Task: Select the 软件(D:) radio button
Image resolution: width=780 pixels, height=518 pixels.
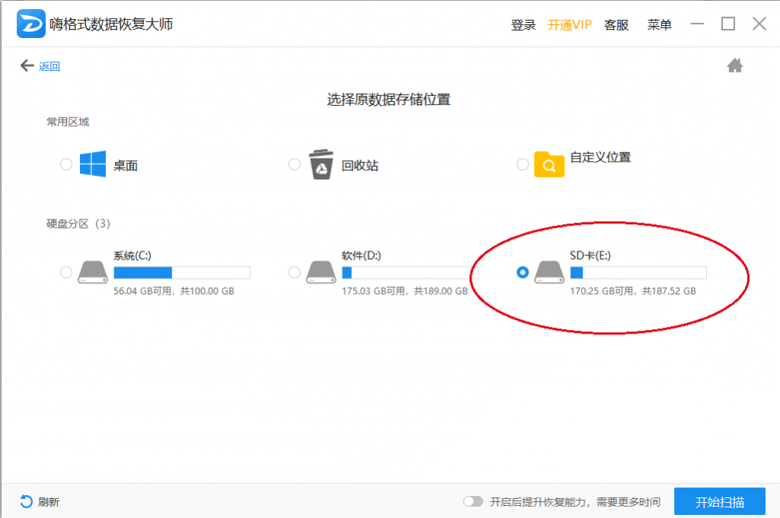Action: click(x=295, y=272)
